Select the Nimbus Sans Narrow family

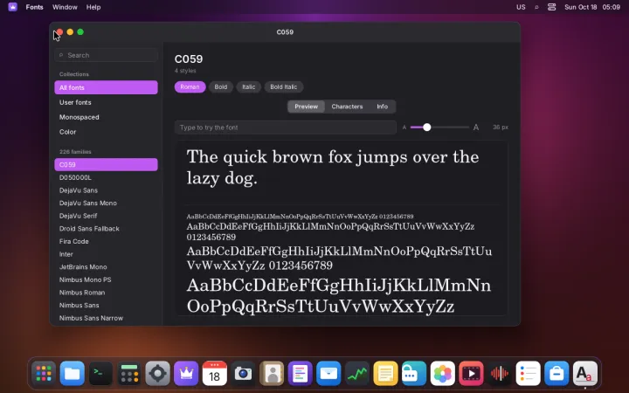point(106,318)
